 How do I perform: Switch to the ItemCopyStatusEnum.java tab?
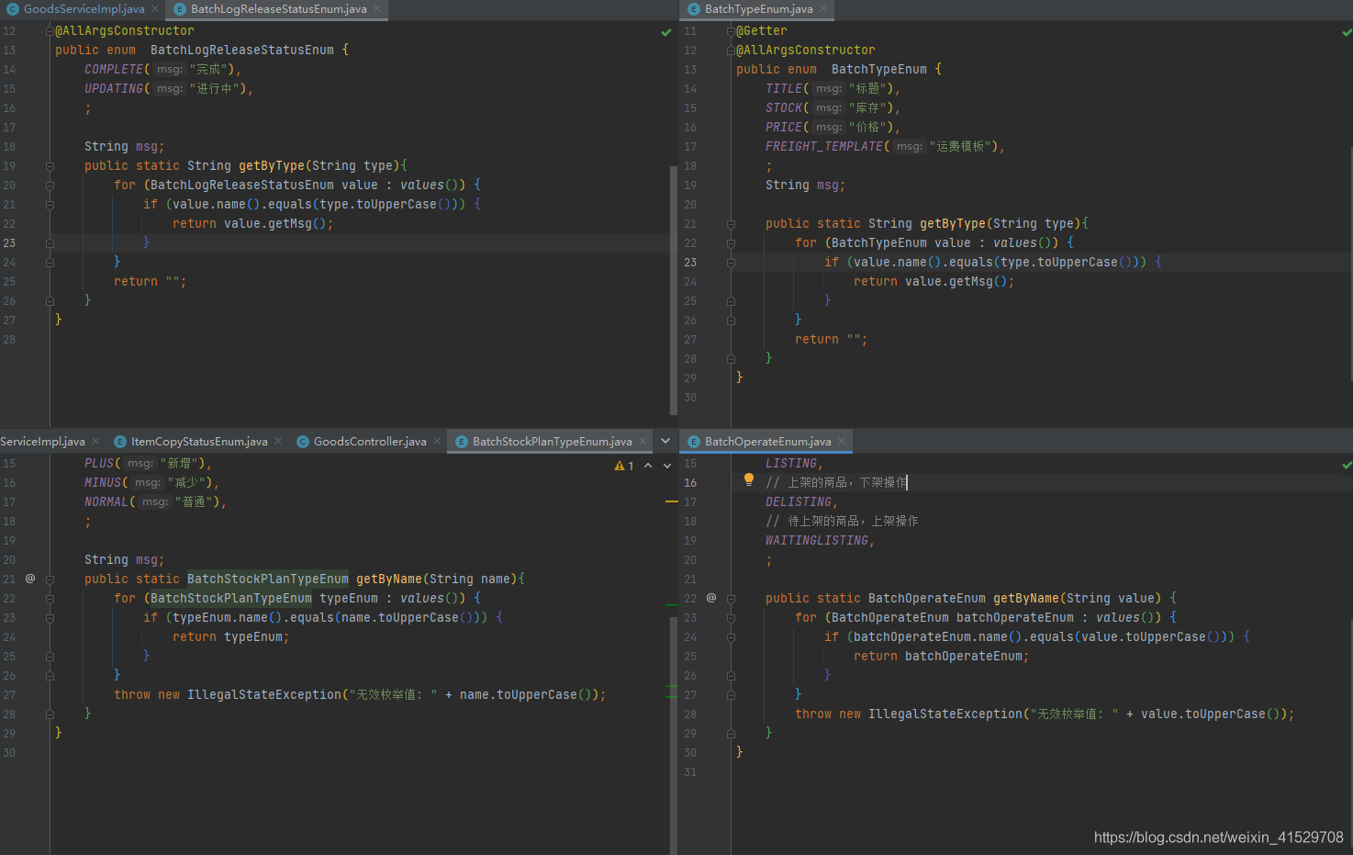point(198,442)
